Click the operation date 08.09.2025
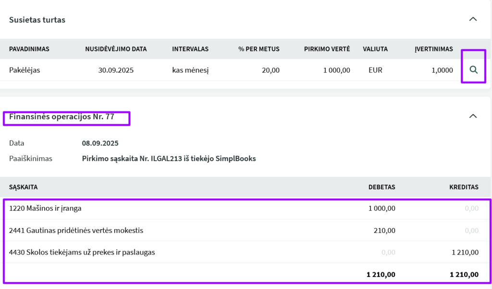 (100, 143)
